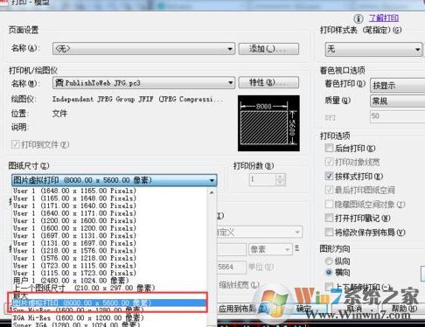Viewport: 425px width, 327px height.
Task: Open the scale dropdown ending in 定义
Action: click(x=260, y=233)
